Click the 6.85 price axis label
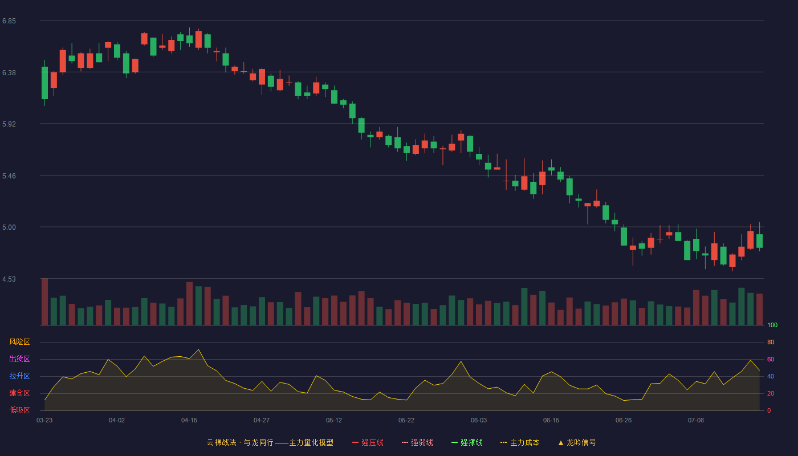Image resolution: width=798 pixels, height=456 pixels. point(9,21)
